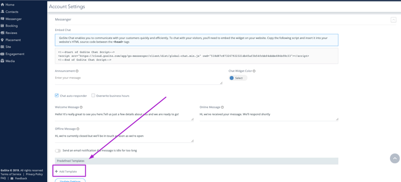401x182 pixels.
Task: Open the Terms of Service link
Action: pyautogui.click(x=11, y=174)
